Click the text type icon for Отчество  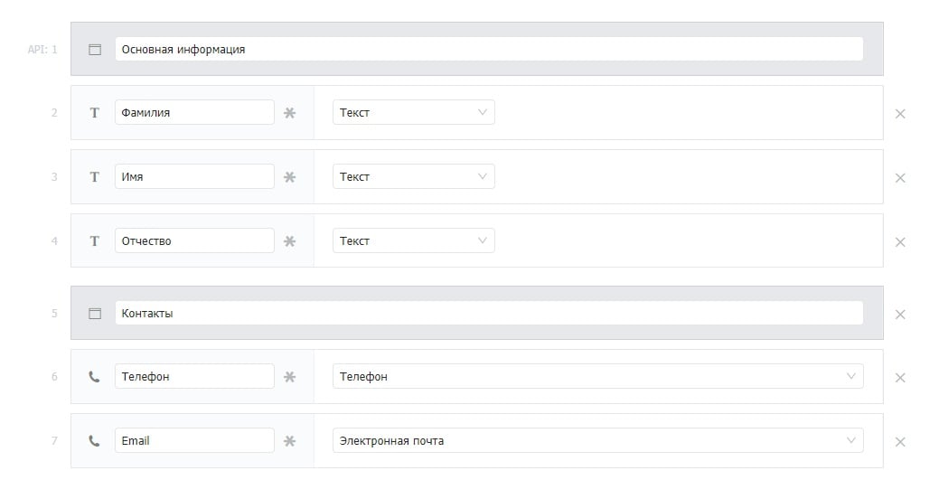[95, 240]
